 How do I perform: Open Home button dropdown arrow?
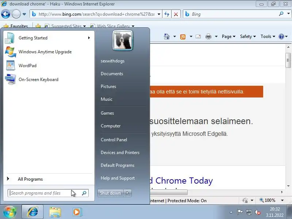[x=174, y=36]
